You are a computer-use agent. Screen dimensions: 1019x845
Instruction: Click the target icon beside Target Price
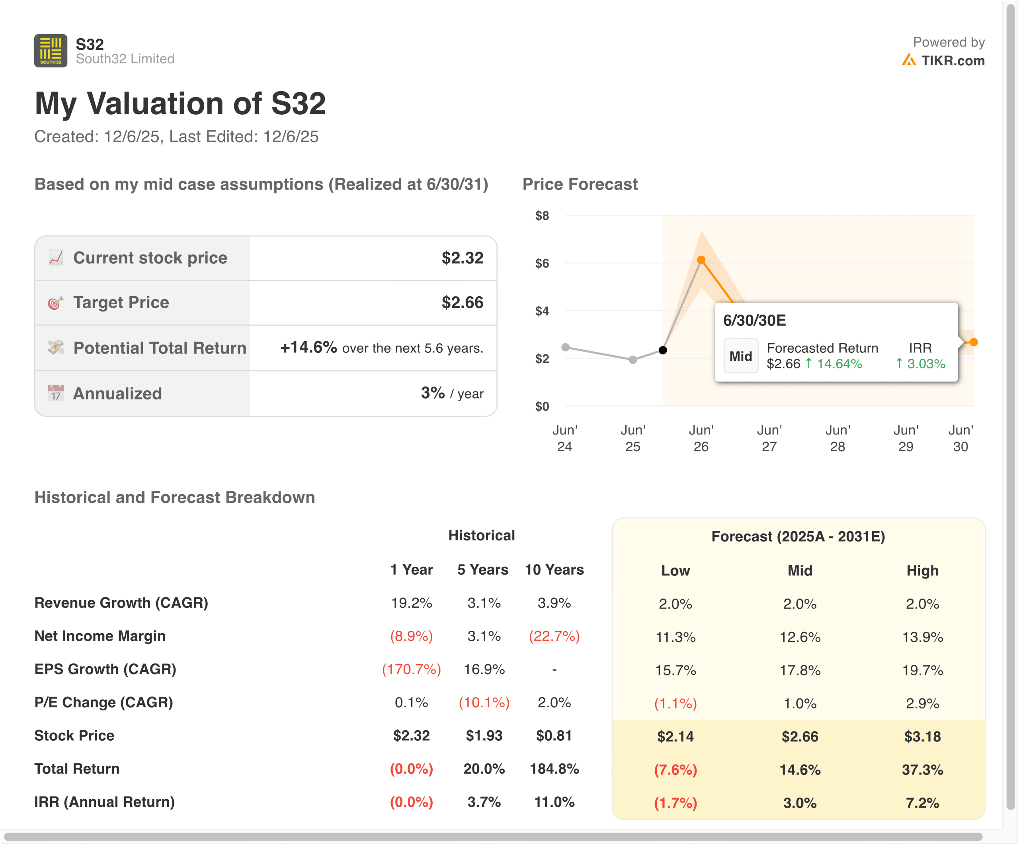coord(56,303)
